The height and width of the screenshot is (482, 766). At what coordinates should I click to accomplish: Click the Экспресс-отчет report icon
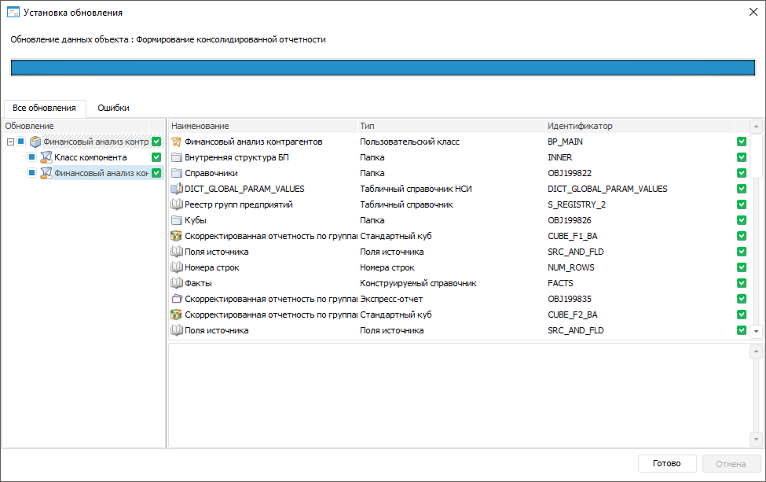pos(176,299)
